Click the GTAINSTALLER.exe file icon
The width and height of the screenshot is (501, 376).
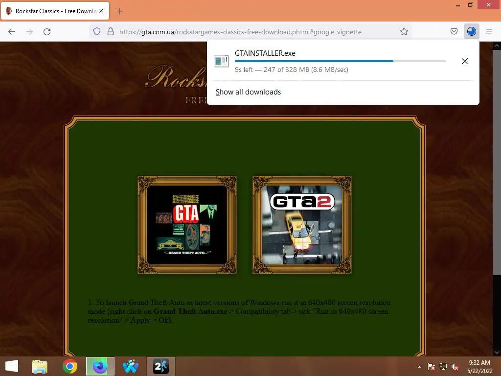tap(221, 61)
